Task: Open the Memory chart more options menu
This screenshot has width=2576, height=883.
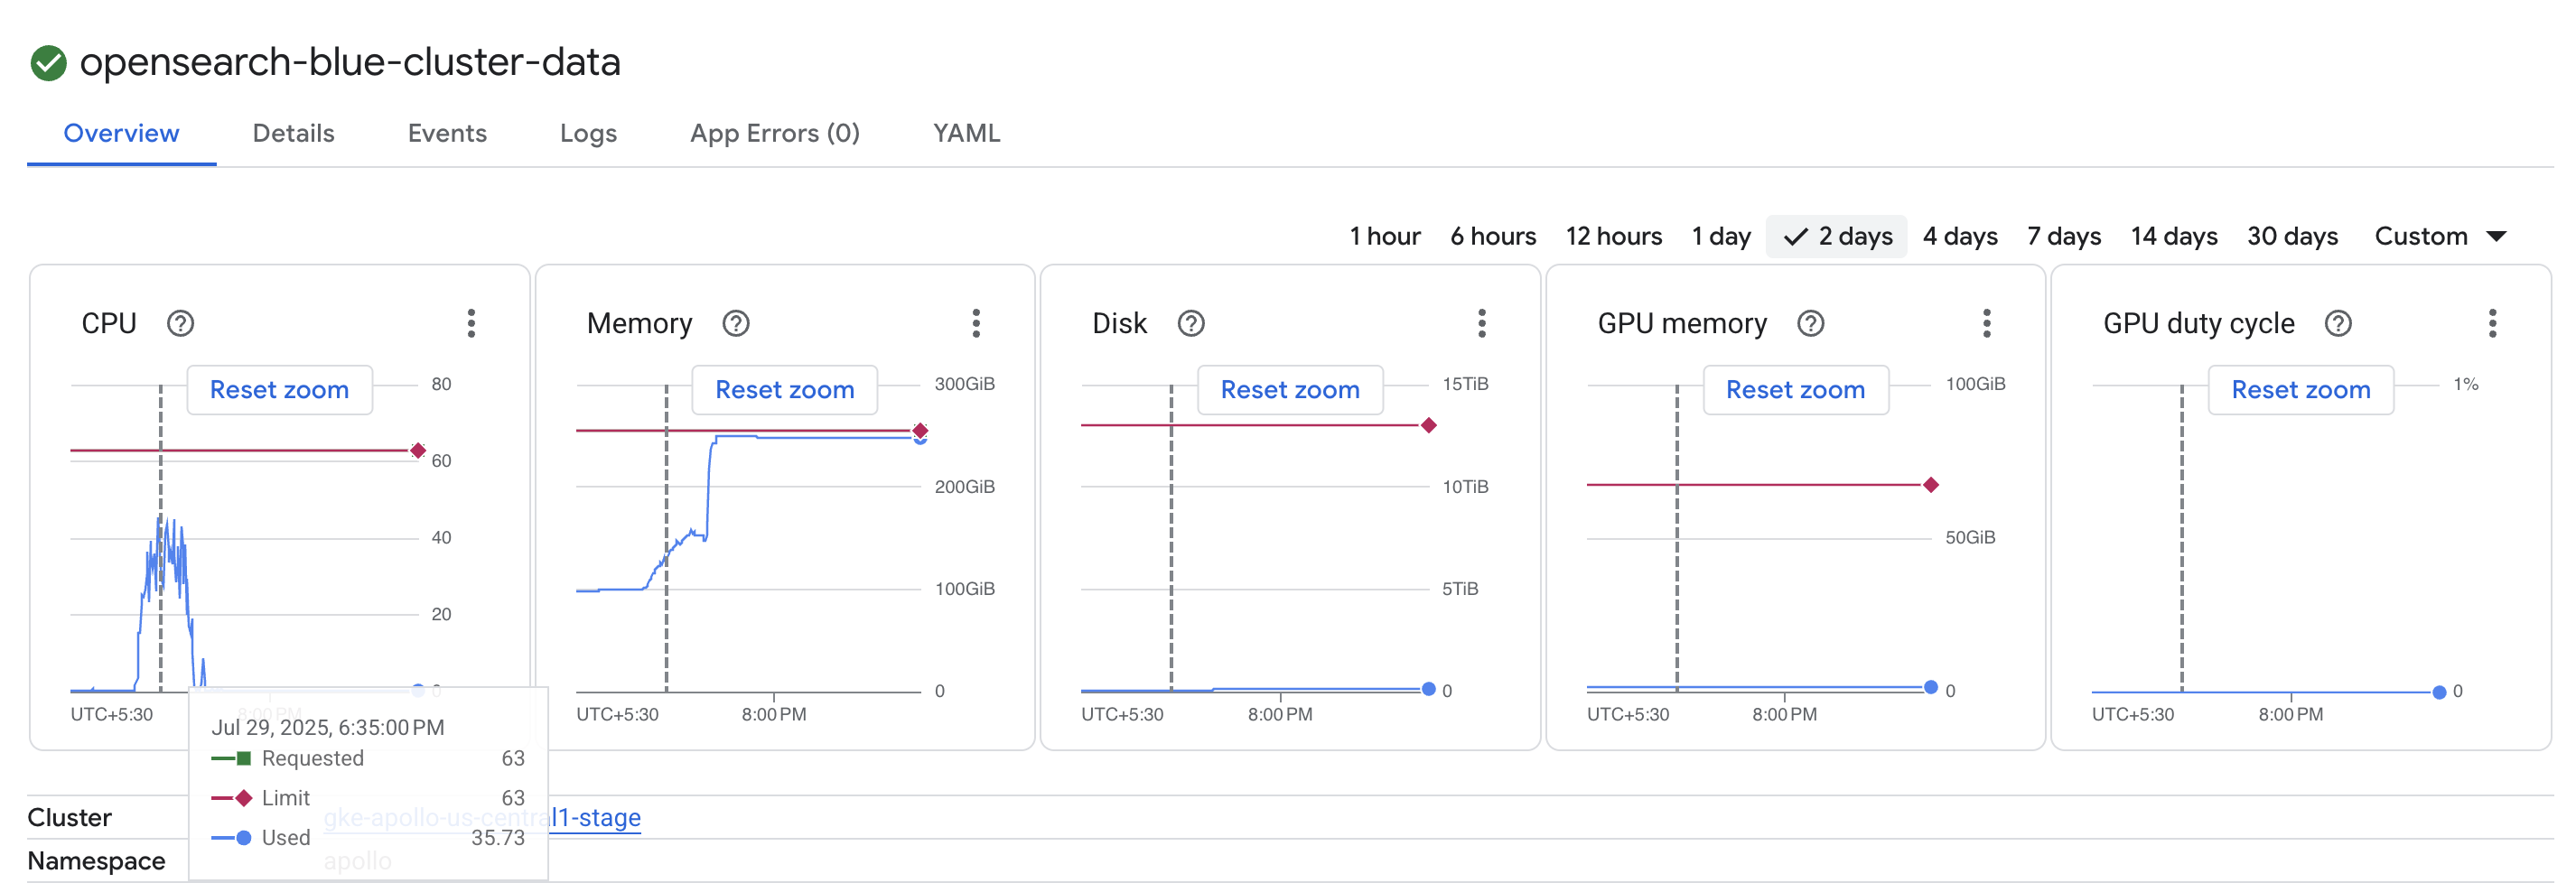Action: click(976, 324)
